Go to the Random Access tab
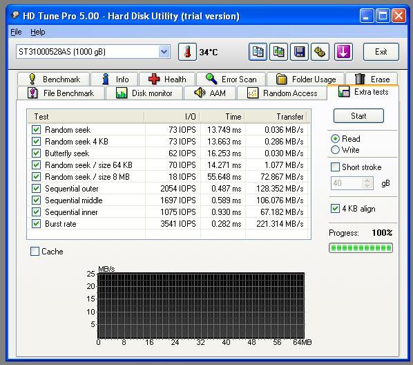This screenshot has width=413, height=365. pos(282,93)
